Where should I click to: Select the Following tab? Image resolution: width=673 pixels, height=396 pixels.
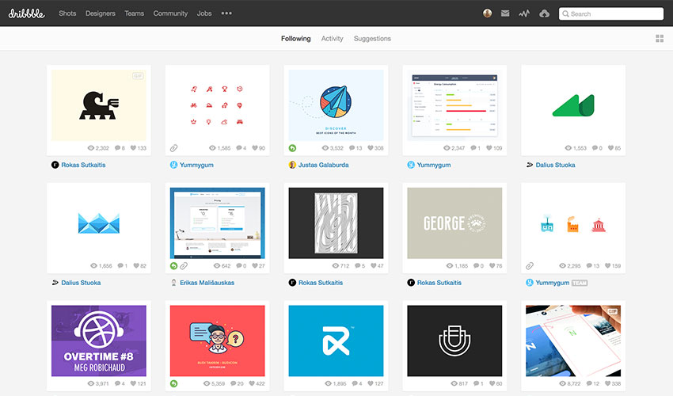[x=296, y=39]
